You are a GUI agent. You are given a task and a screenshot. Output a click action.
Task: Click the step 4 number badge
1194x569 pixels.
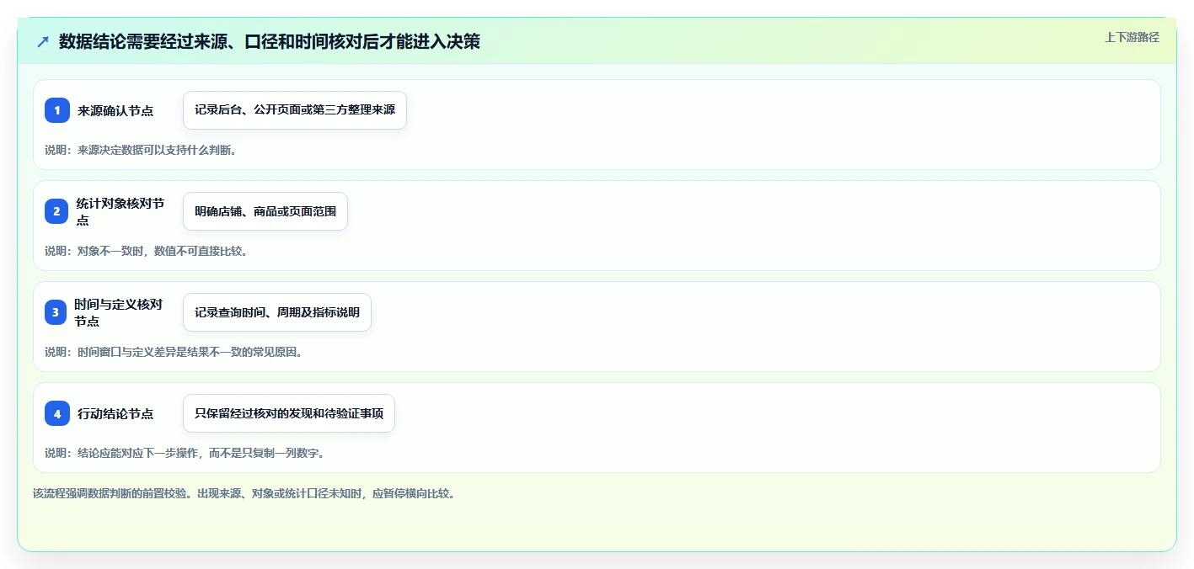[57, 413]
